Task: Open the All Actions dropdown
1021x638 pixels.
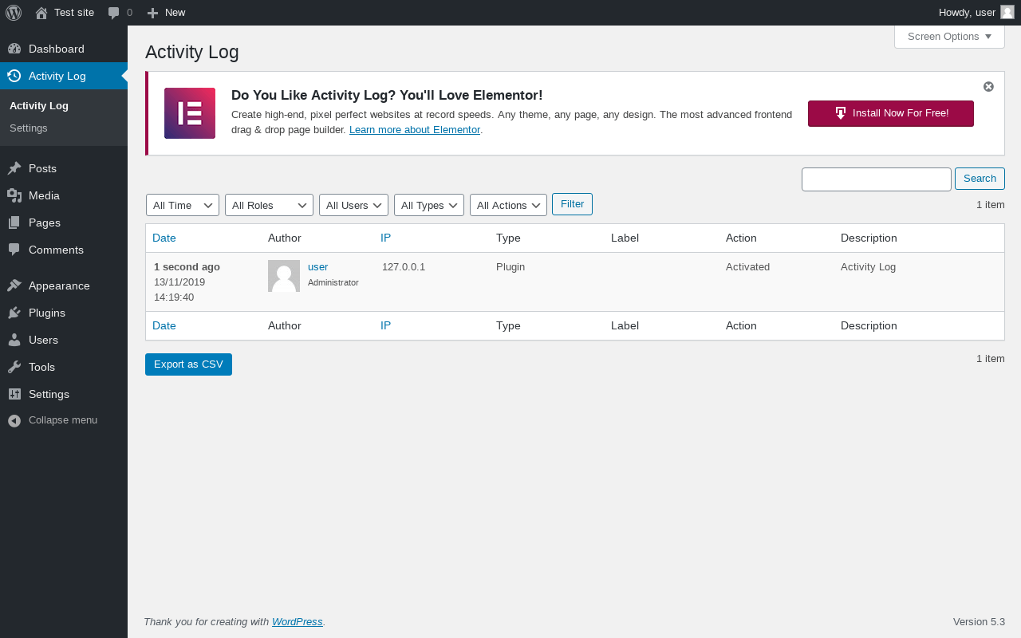Action: [x=508, y=205]
